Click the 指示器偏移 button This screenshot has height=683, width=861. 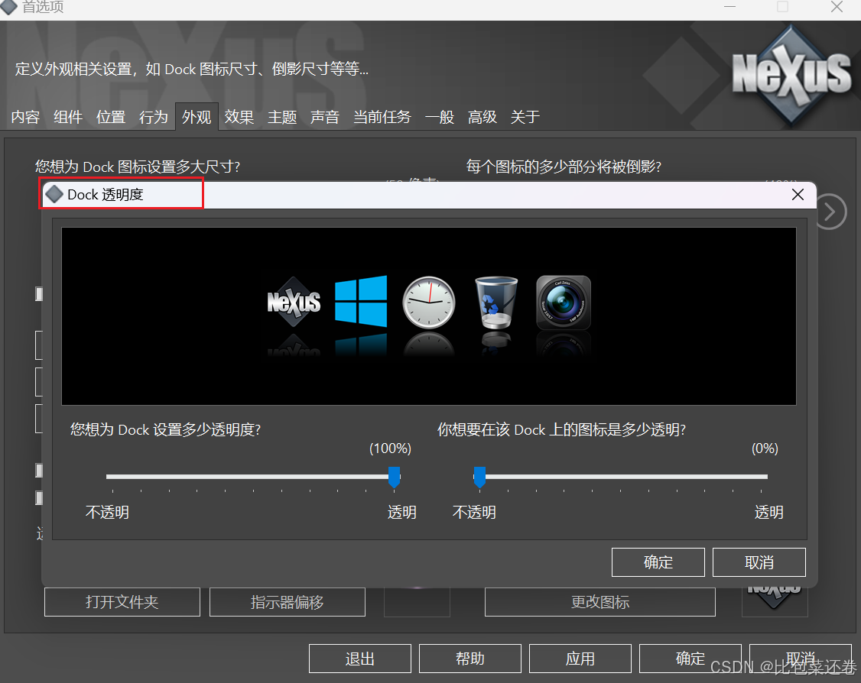288,602
